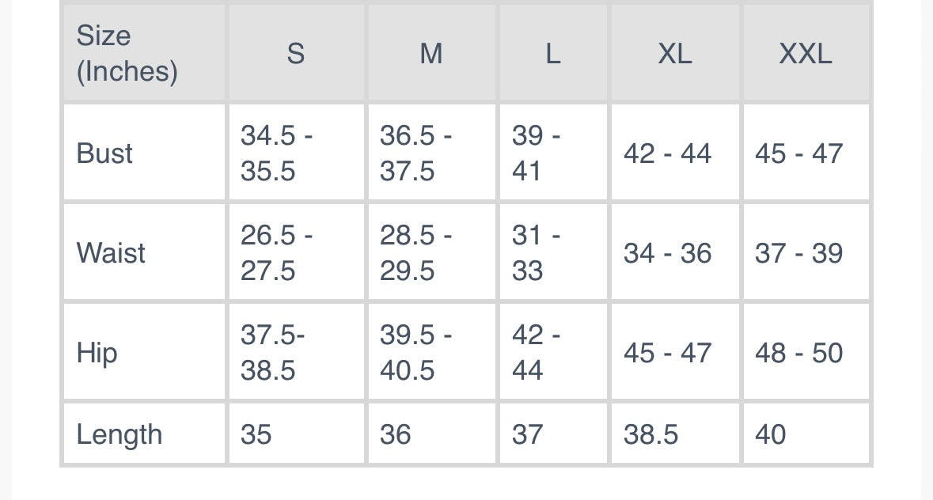The width and height of the screenshot is (933, 500).
Task: Click the 45 - 47 bust cell for XXL
Action: 798,153
